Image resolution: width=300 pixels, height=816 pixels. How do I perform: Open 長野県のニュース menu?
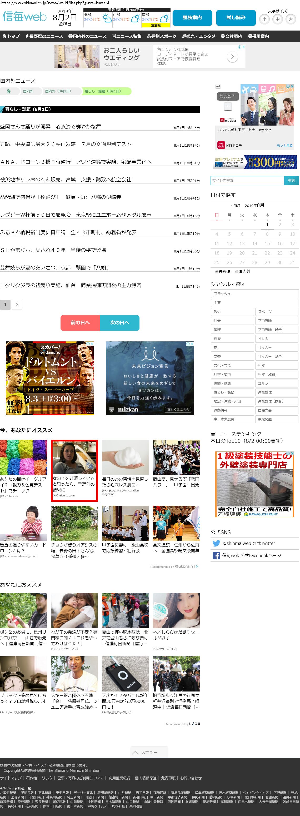(44, 36)
